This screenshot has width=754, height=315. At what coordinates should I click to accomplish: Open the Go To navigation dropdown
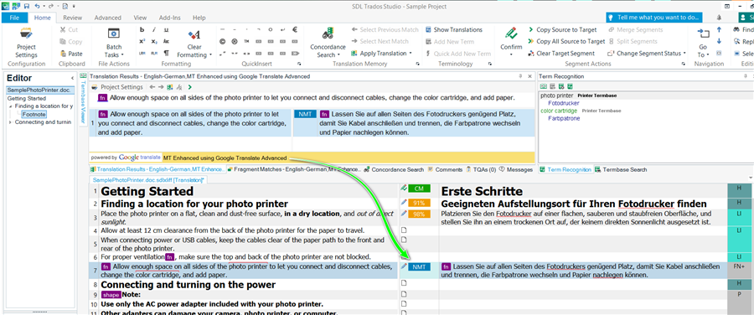click(x=703, y=43)
